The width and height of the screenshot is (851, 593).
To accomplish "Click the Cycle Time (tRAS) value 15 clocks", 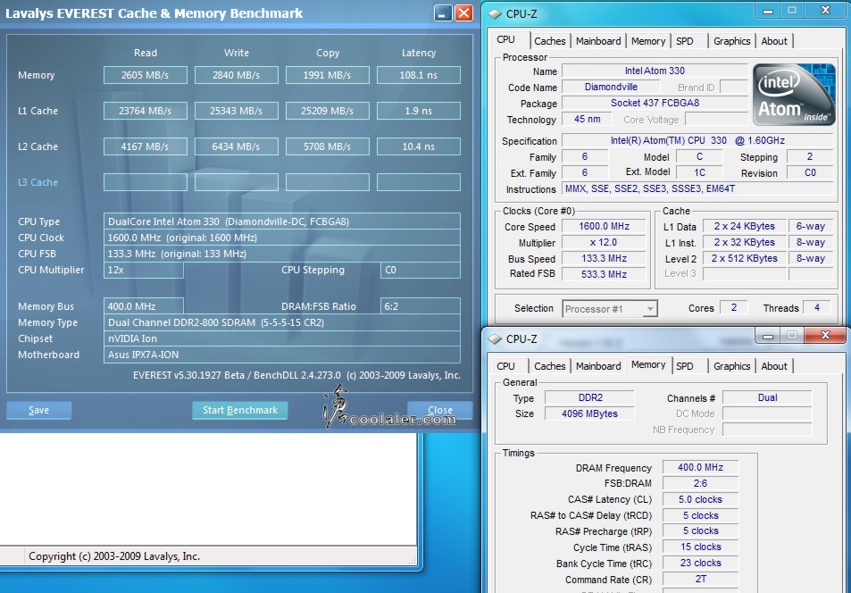I will tap(700, 547).
